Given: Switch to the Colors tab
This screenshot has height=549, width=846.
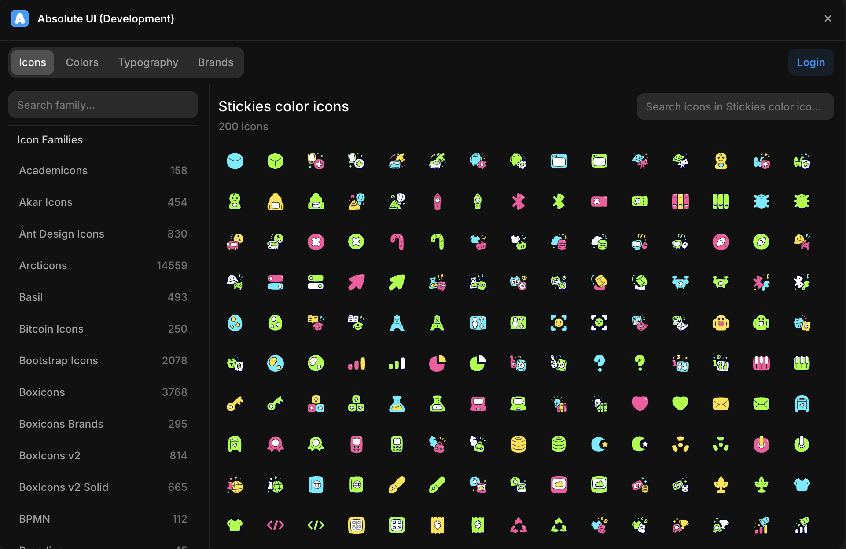Looking at the screenshot, I should tap(82, 62).
